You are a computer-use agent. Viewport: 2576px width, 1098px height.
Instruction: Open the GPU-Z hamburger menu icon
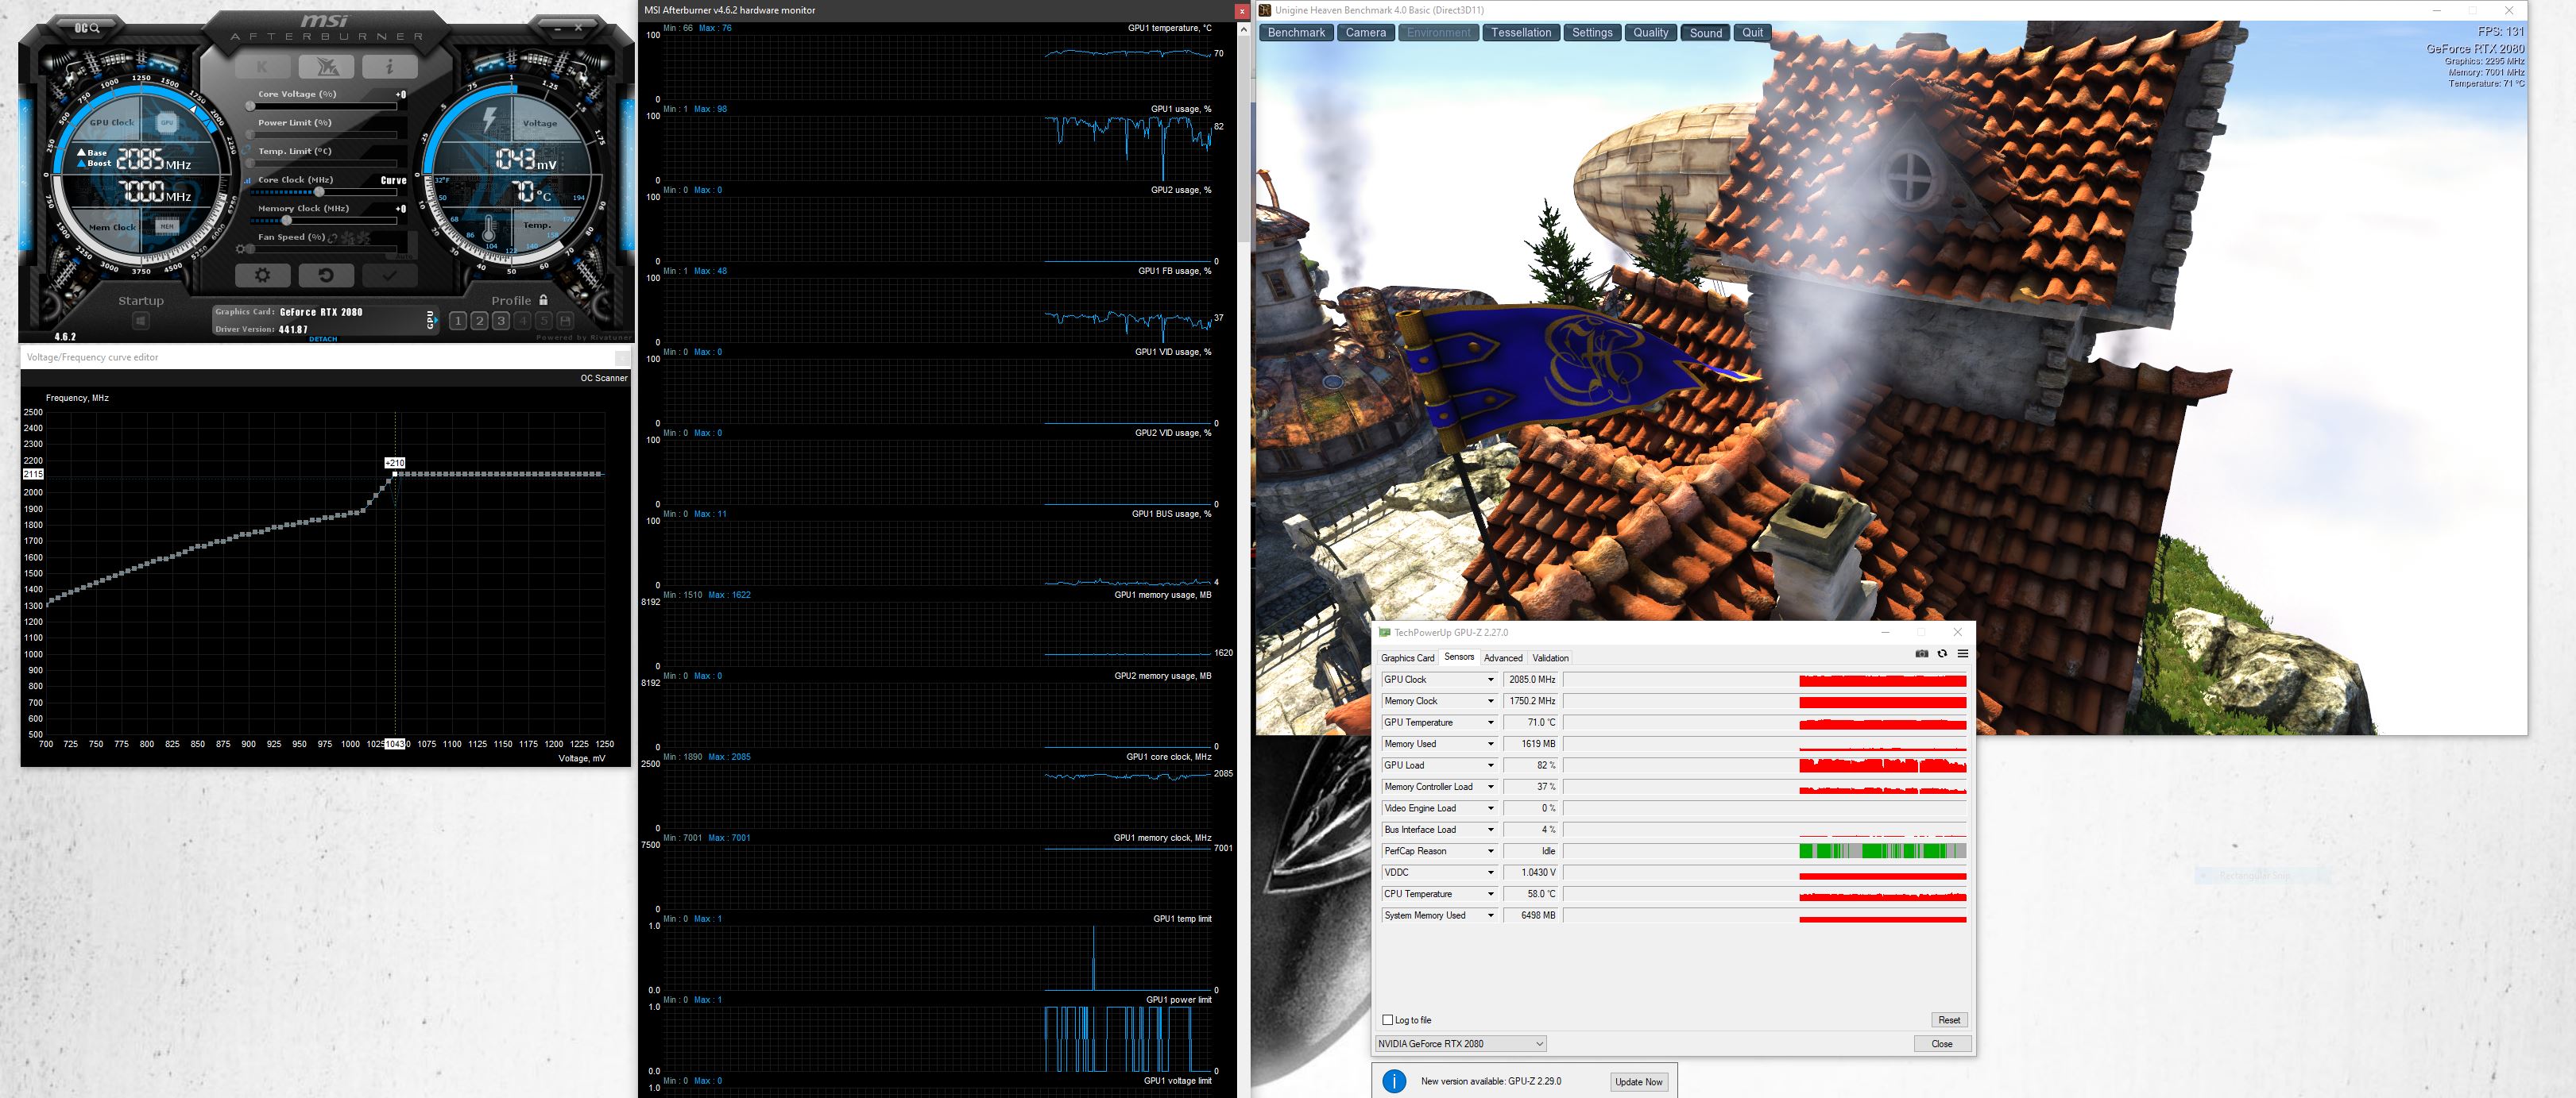tap(1962, 653)
